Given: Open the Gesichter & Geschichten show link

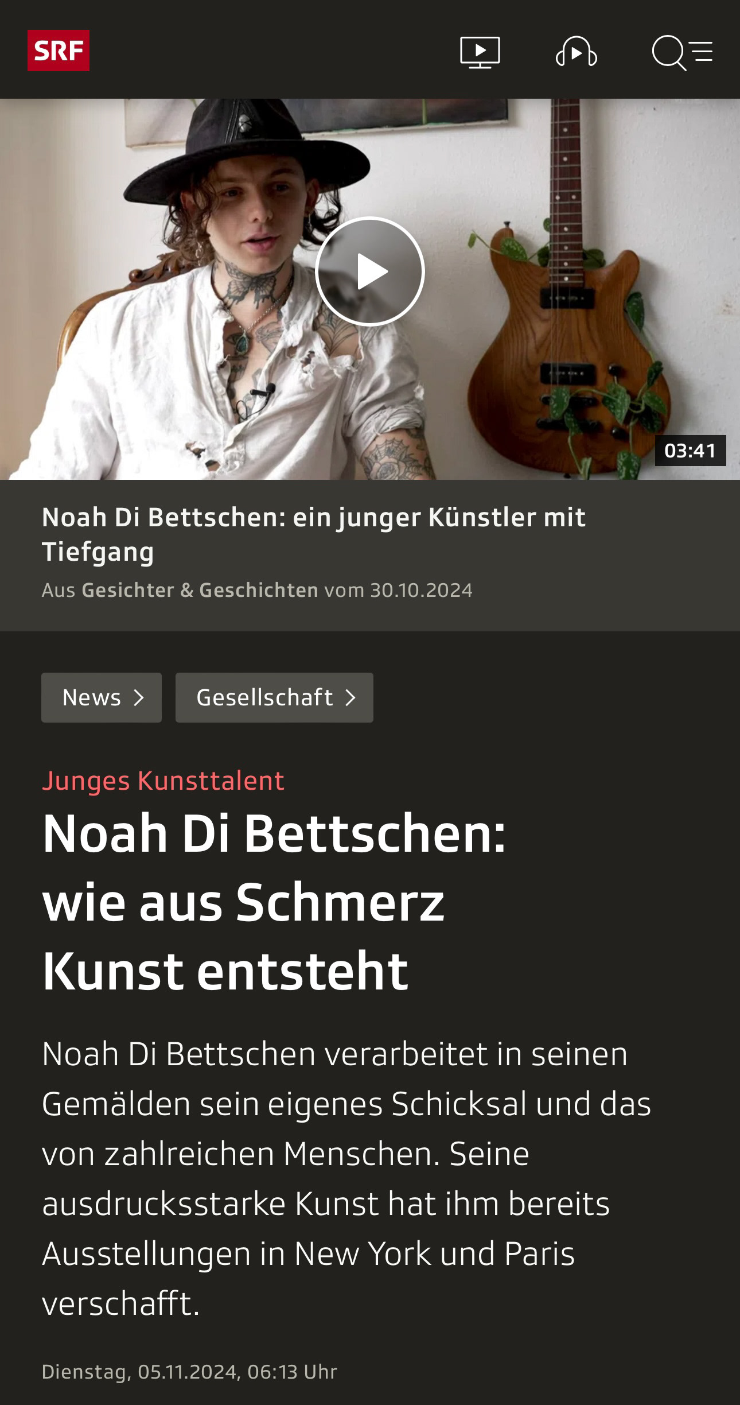Looking at the screenshot, I should point(200,591).
